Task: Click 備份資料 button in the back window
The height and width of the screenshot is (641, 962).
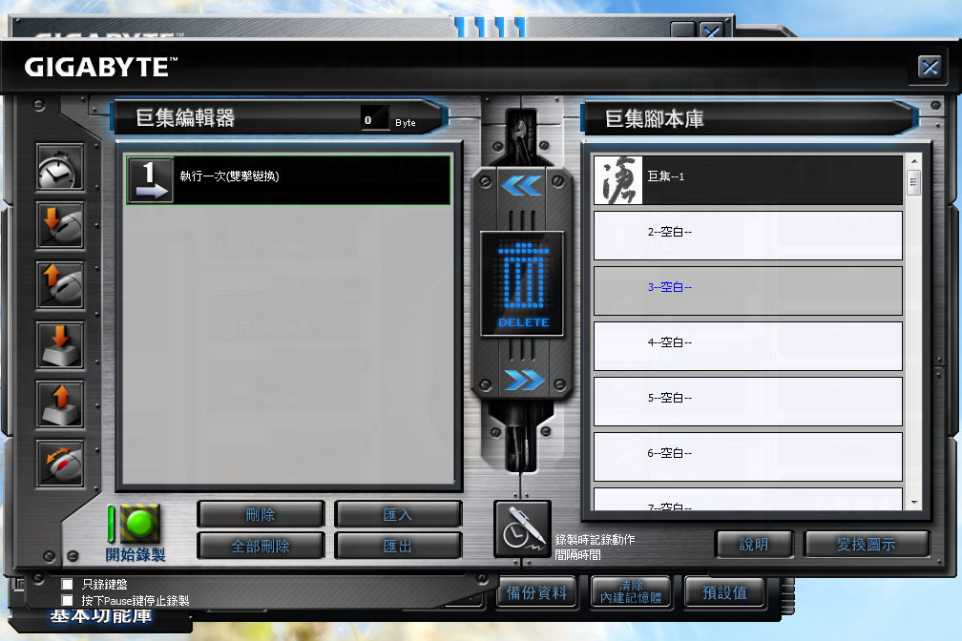Action: [x=536, y=592]
